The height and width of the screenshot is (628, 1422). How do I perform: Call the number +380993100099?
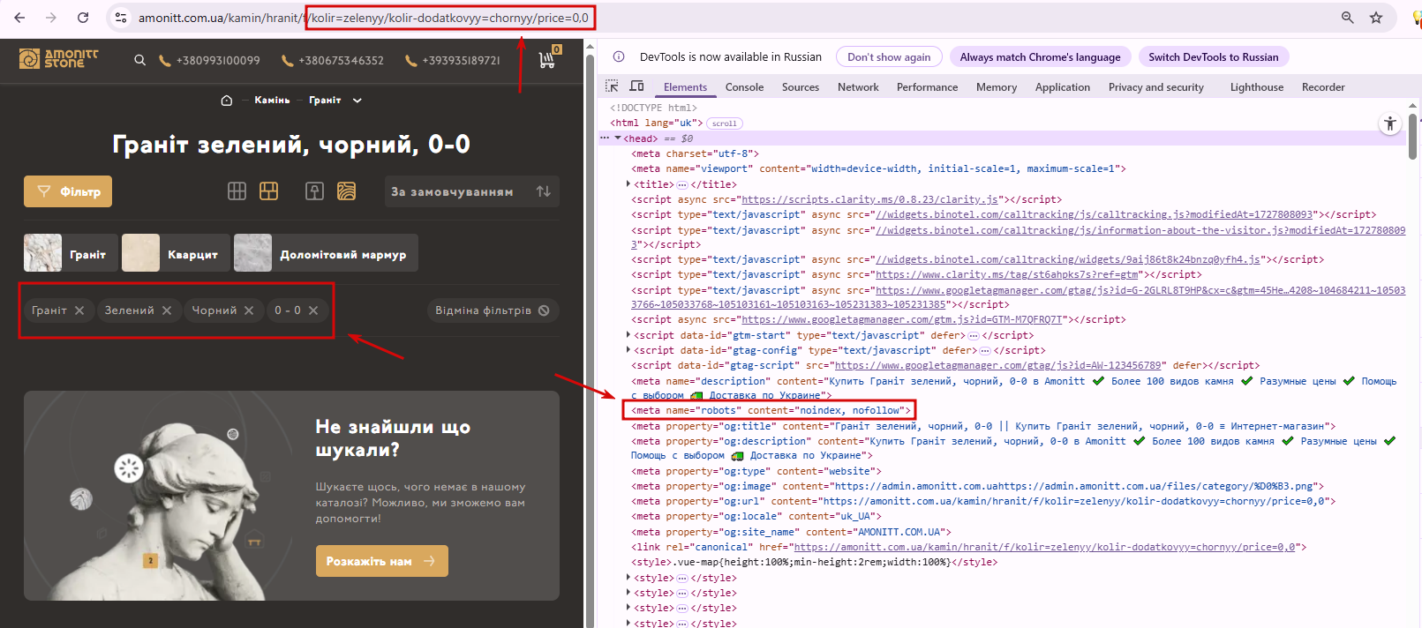coord(209,61)
